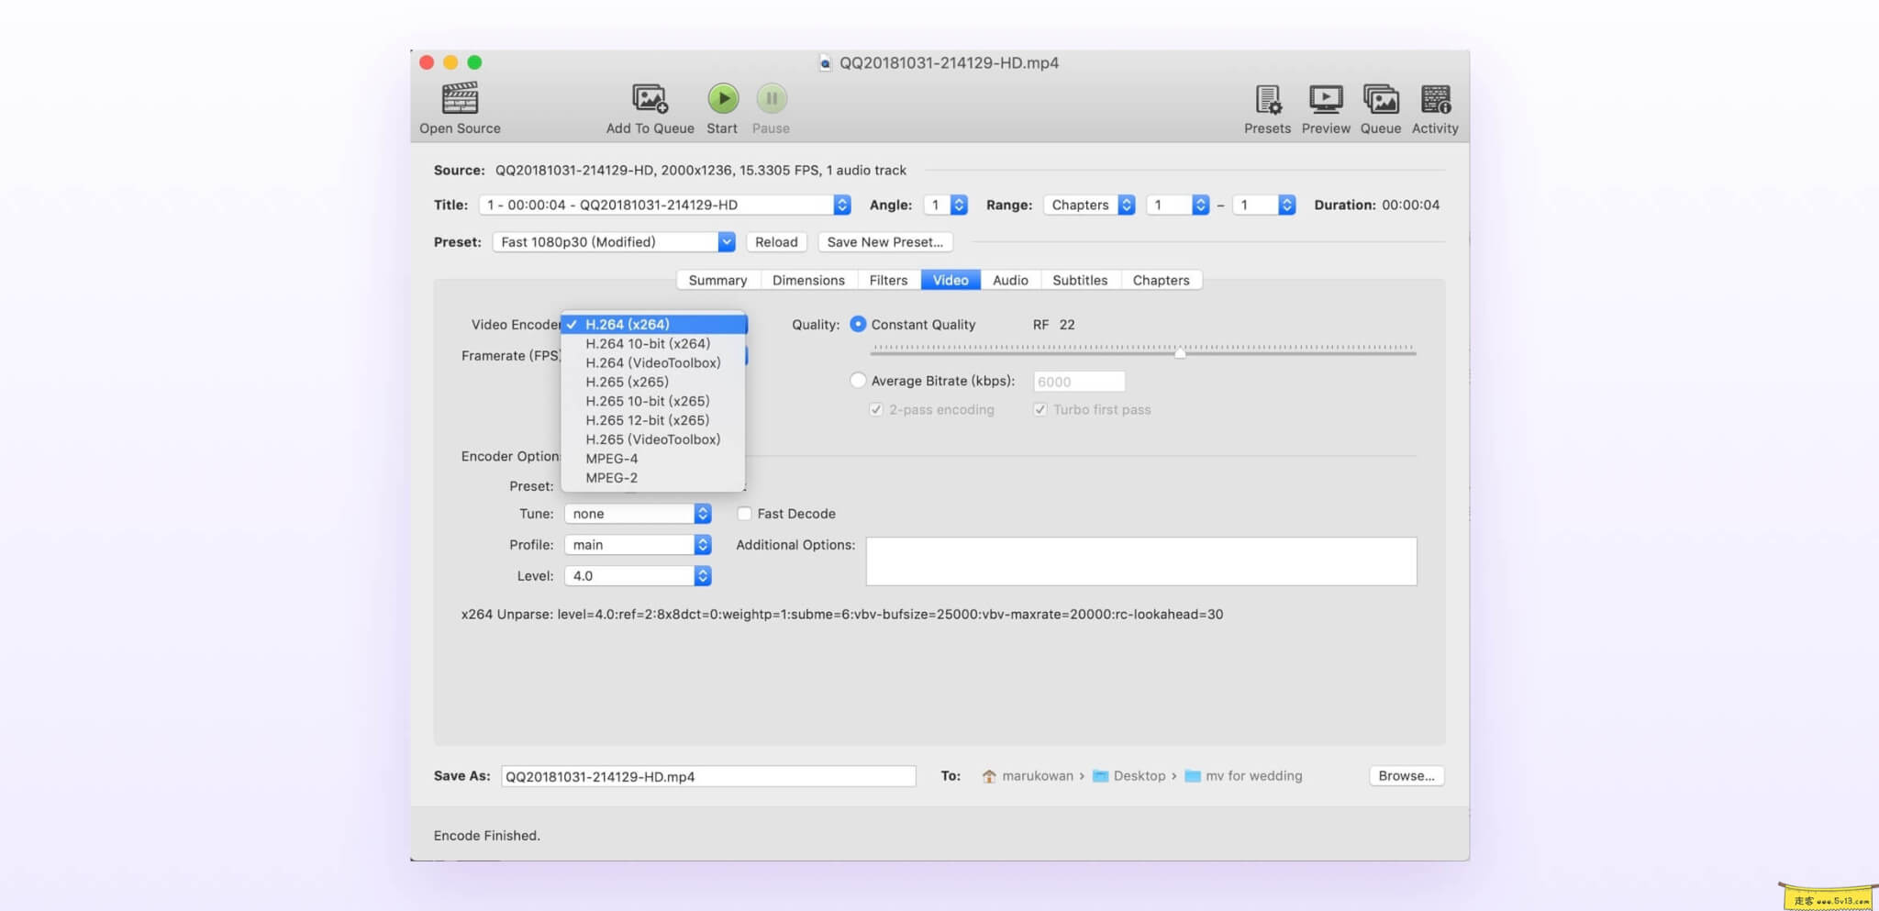The image size is (1879, 911).
Task: Click the Save As filename field
Action: pyautogui.click(x=707, y=777)
